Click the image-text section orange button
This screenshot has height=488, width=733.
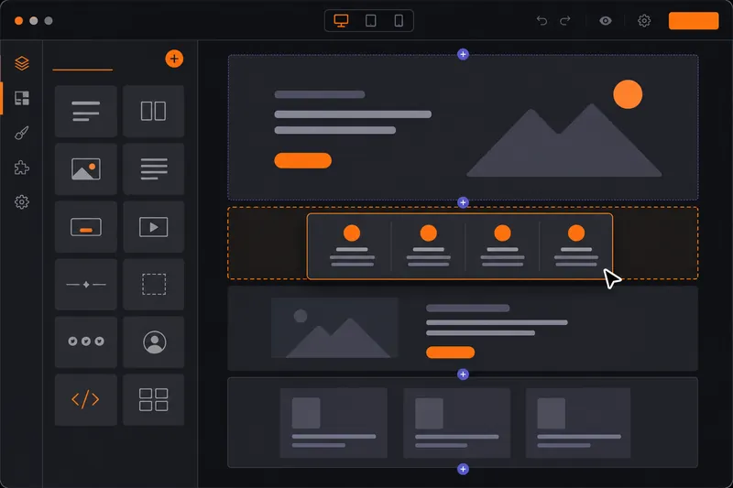(450, 352)
